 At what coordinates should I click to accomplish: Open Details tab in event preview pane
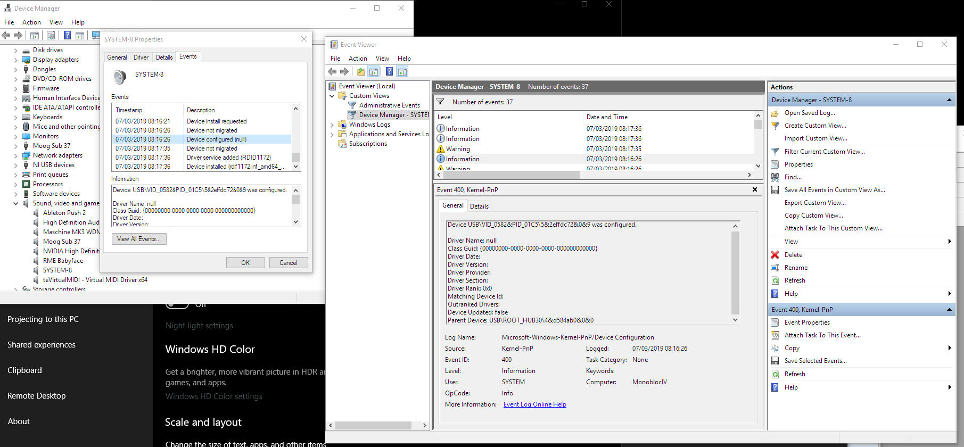(479, 206)
